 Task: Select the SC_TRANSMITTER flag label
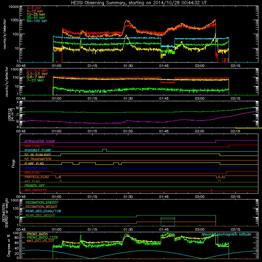click(38, 159)
